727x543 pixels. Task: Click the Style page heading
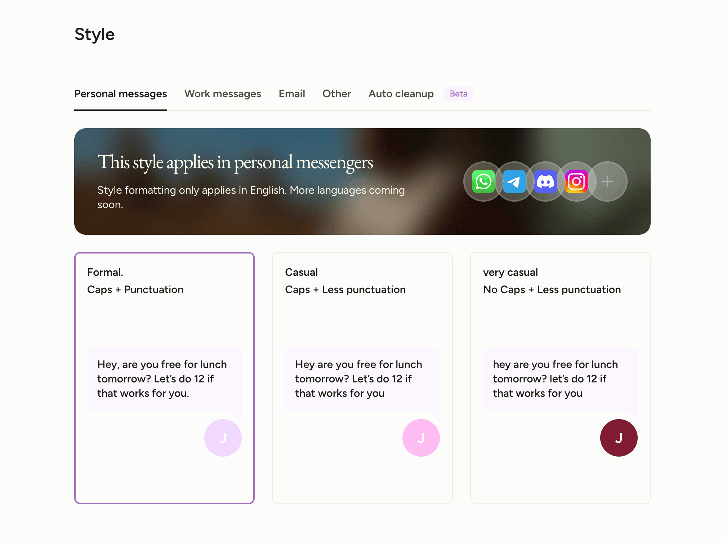click(95, 35)
